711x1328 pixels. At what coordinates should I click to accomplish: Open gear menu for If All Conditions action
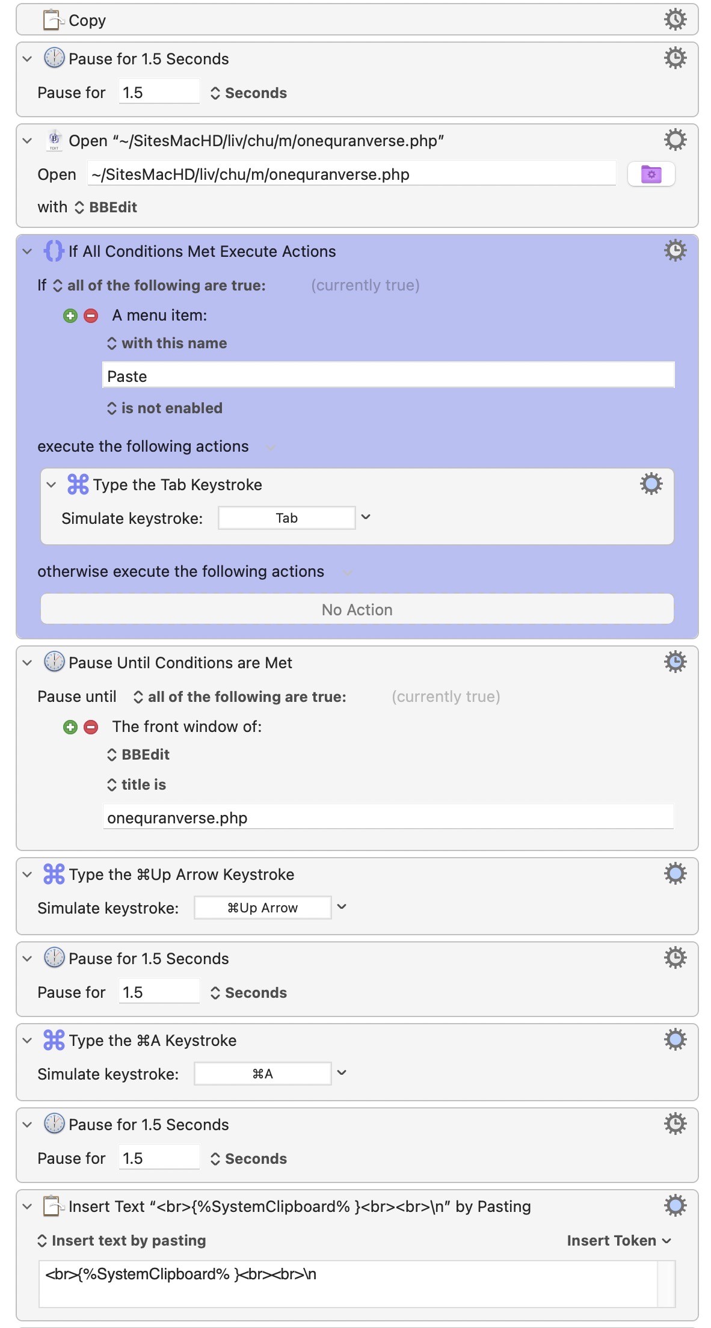pos(675,250)
